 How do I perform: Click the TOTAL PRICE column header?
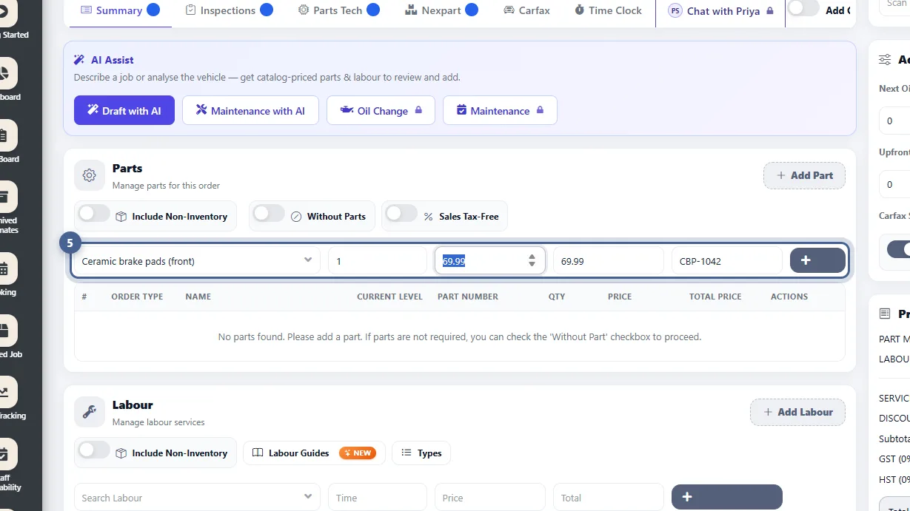click(715, 297)
